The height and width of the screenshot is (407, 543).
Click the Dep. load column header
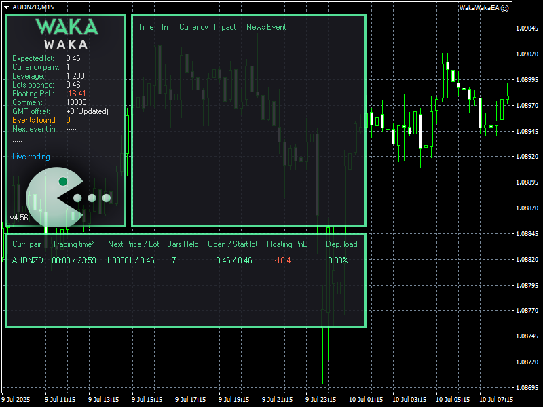pos(341,244)
